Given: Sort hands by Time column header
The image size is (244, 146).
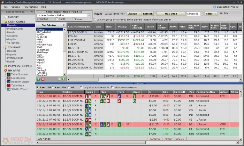Looking at the screenshot, I should [x=49, y=92].
